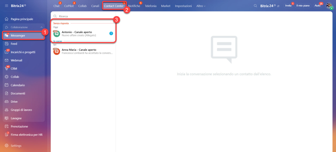336x152 pixels.
Task: Click the Documenti file icon
Action: (x=7, y=93)
